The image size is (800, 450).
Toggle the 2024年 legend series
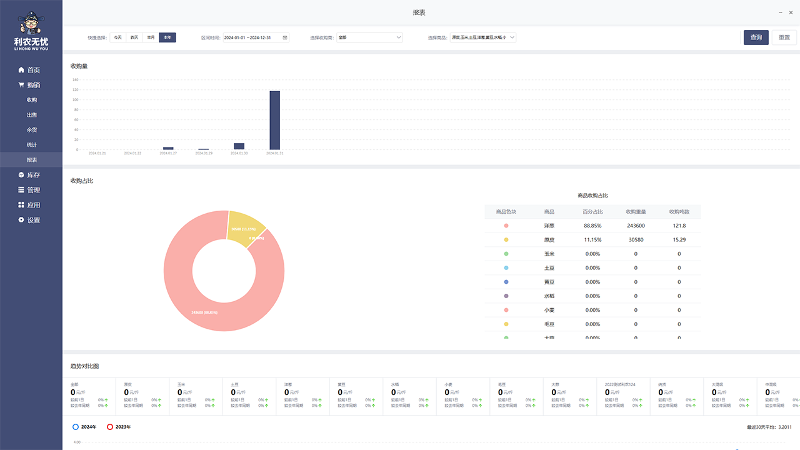point(76,427)
